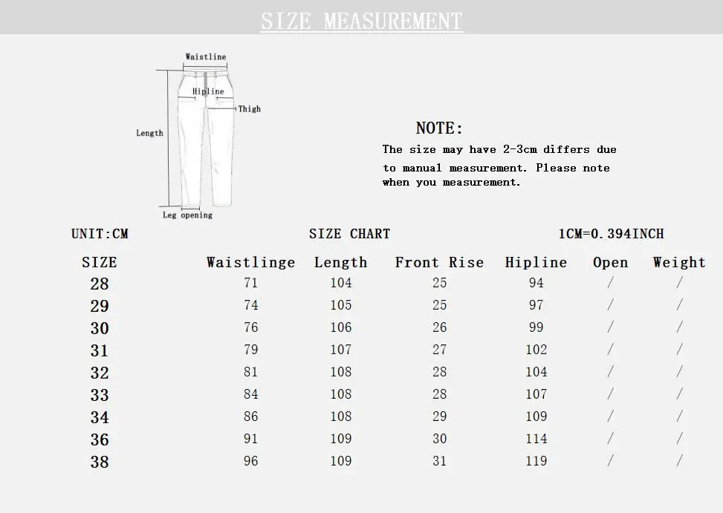Select the 1CM=0.394INCH conversion text
Screen dimensions: 723x513
click(612, 234)
